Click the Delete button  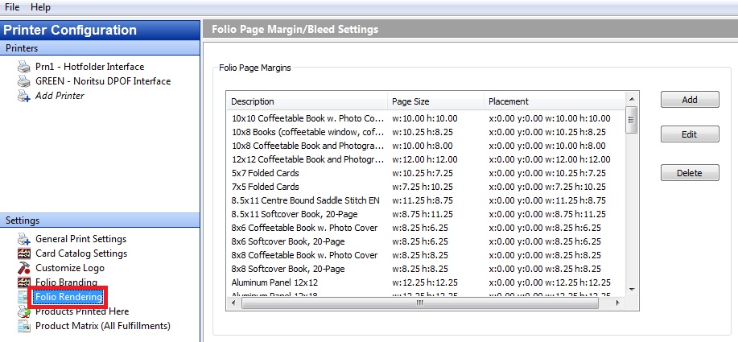[x=690, y=173]
